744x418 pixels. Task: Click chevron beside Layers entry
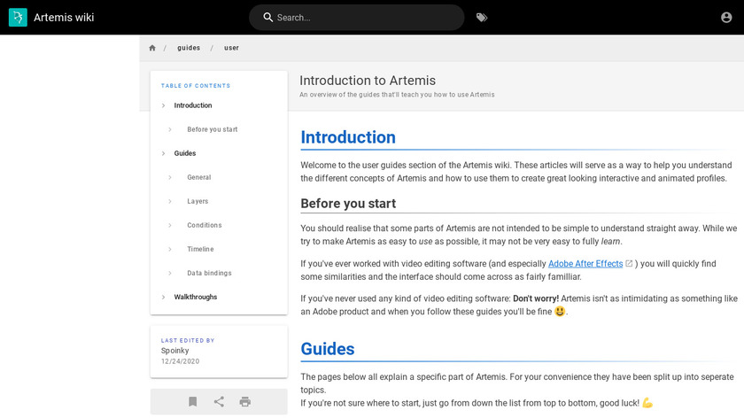(x=170, y=201)
